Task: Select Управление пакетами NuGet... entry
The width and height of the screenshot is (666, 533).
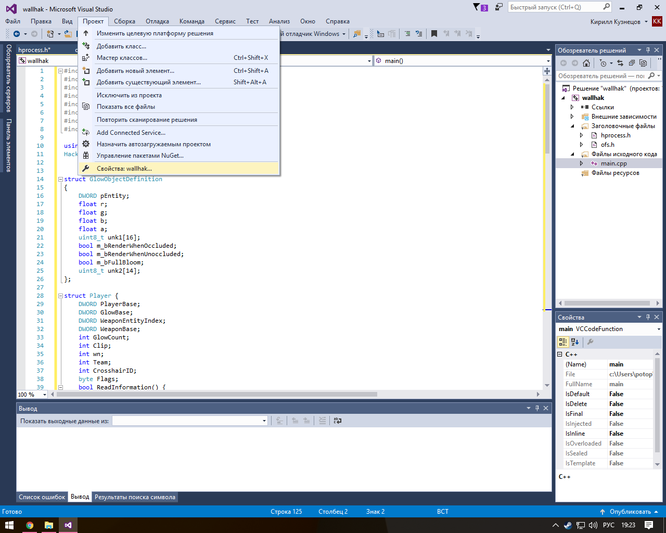Action: (178, 156)
